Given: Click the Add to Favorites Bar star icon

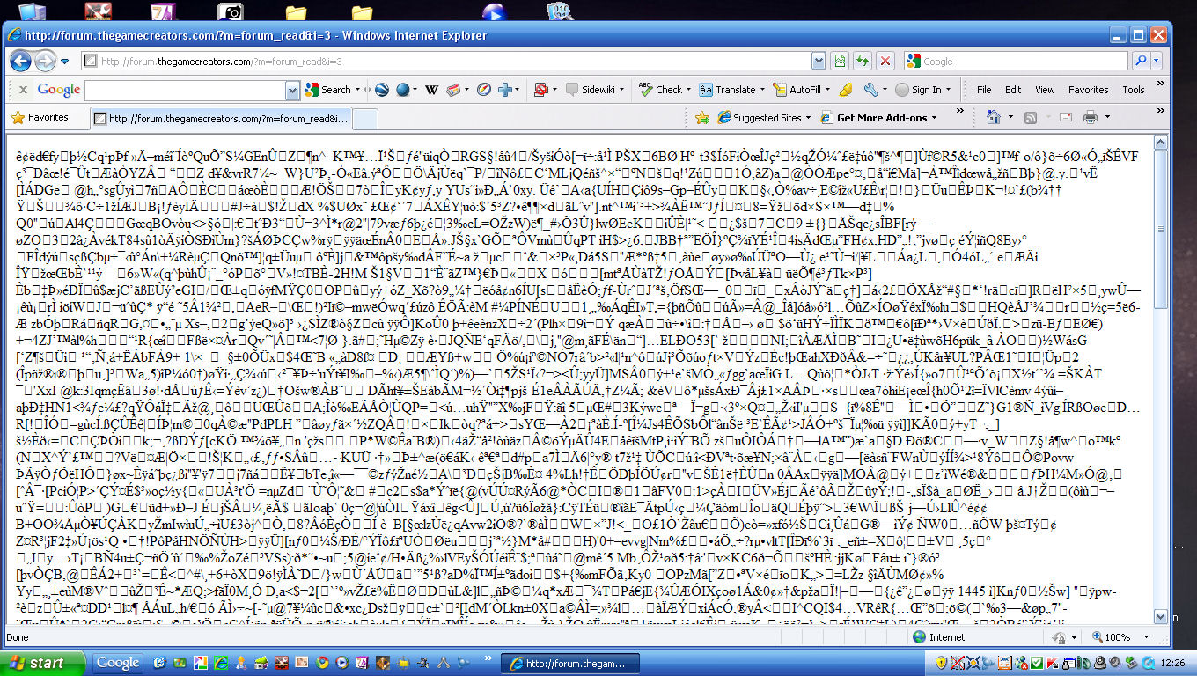Looking at the screenshot, I should pos(701,118).
